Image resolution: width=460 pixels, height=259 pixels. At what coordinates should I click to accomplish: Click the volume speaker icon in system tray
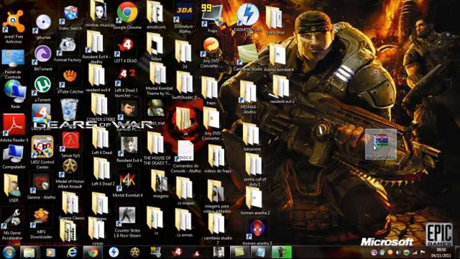pos(398,253)
